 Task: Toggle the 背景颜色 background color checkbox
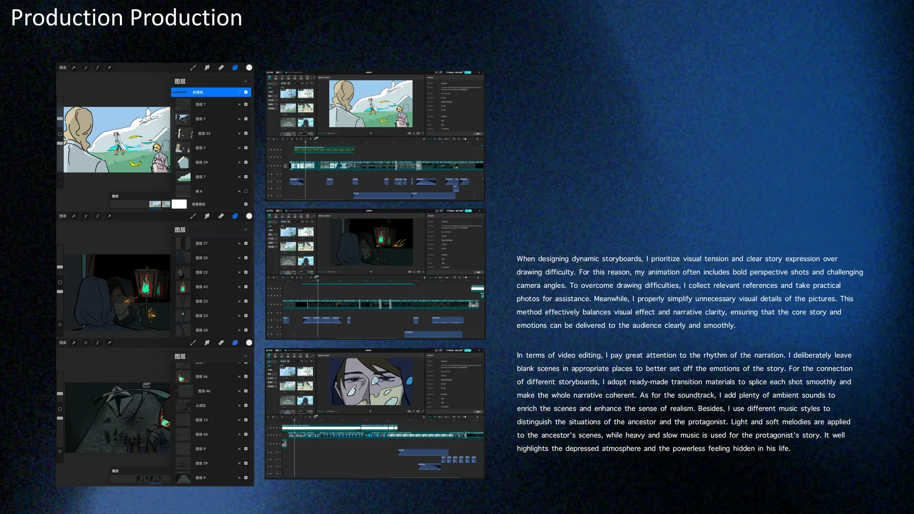(246, 204)
